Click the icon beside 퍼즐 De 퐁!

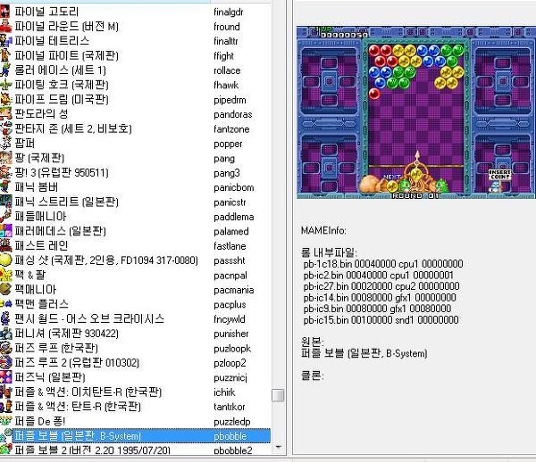(x=5, y=421)
